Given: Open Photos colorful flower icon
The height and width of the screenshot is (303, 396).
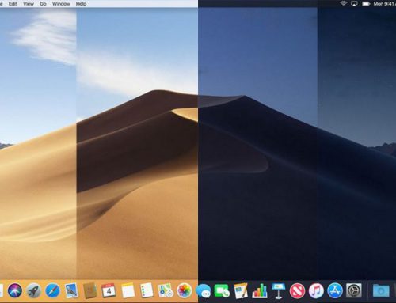Looking at the screenshot, I should click(x=185, y=291).
